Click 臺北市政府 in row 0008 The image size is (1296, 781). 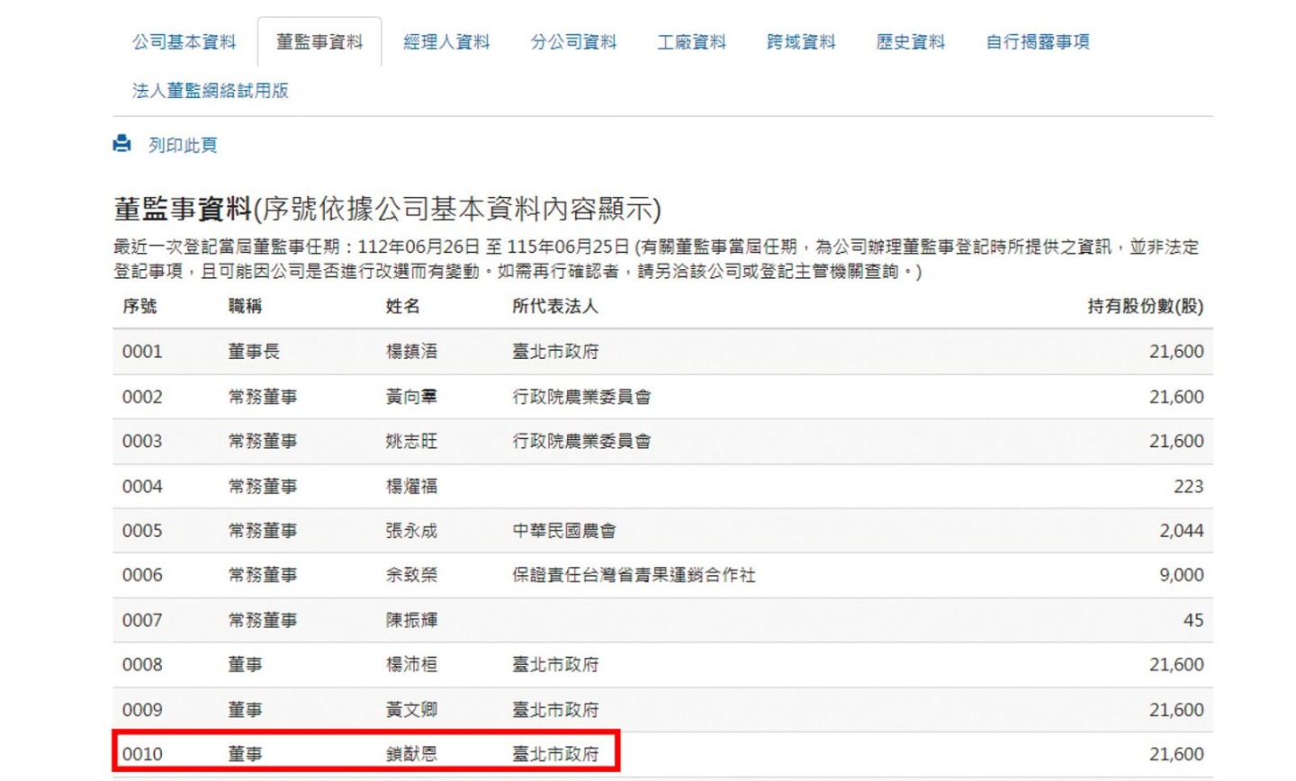555,664
